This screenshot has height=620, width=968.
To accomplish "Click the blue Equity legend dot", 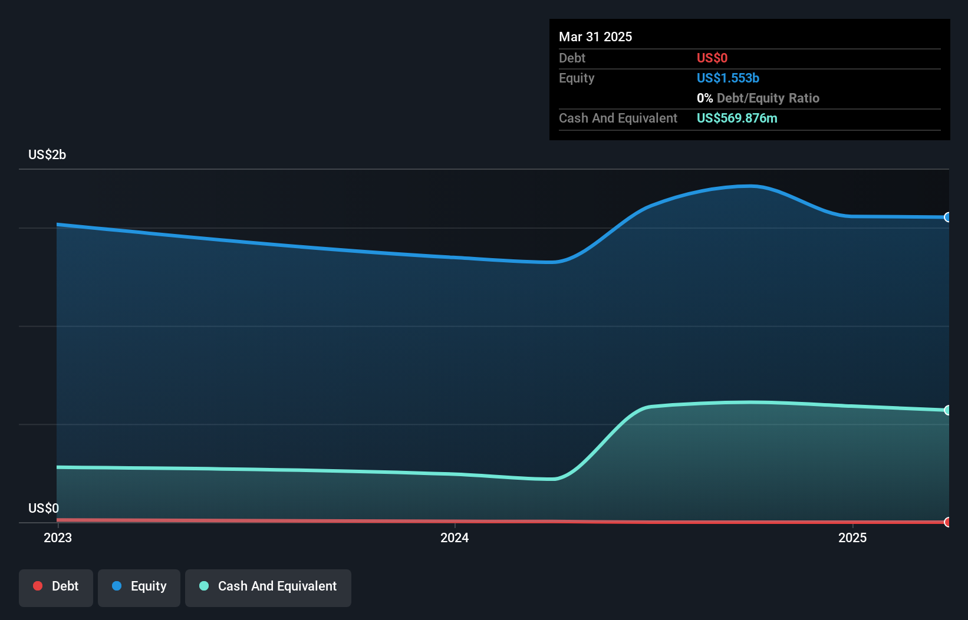I will point(117,586).
